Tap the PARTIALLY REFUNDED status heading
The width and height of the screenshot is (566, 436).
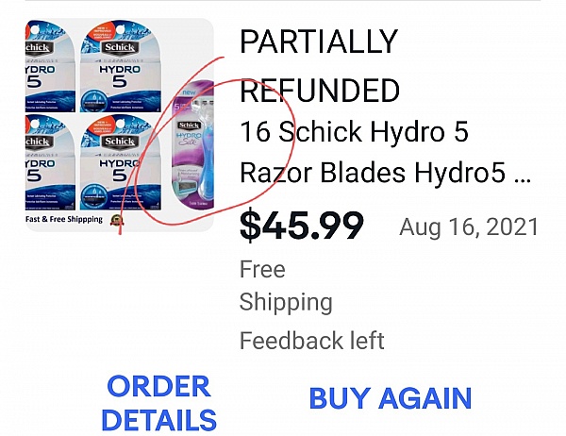[x=319, y=66]
